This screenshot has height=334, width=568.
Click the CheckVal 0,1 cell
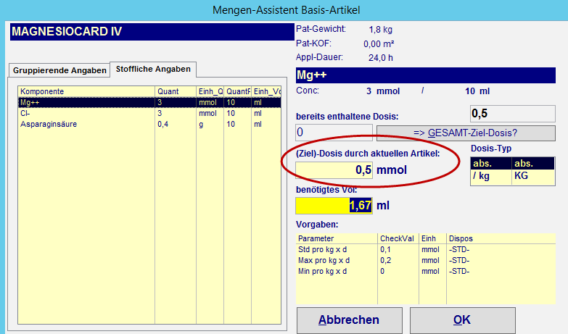(398, 249)
